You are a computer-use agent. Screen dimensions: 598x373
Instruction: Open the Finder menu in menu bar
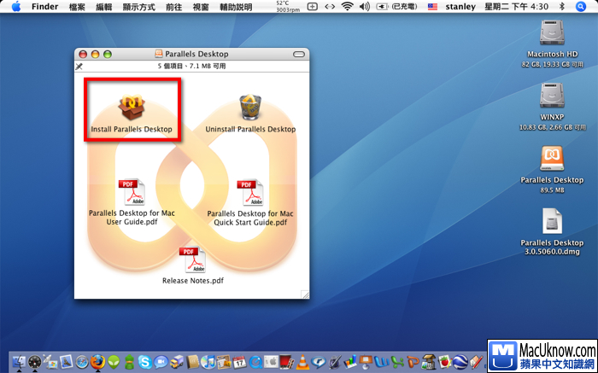(x=44, y=7)
